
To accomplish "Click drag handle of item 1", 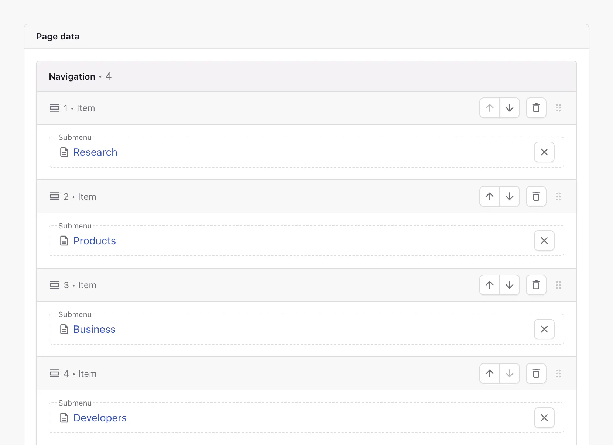I will pos(558,108).
